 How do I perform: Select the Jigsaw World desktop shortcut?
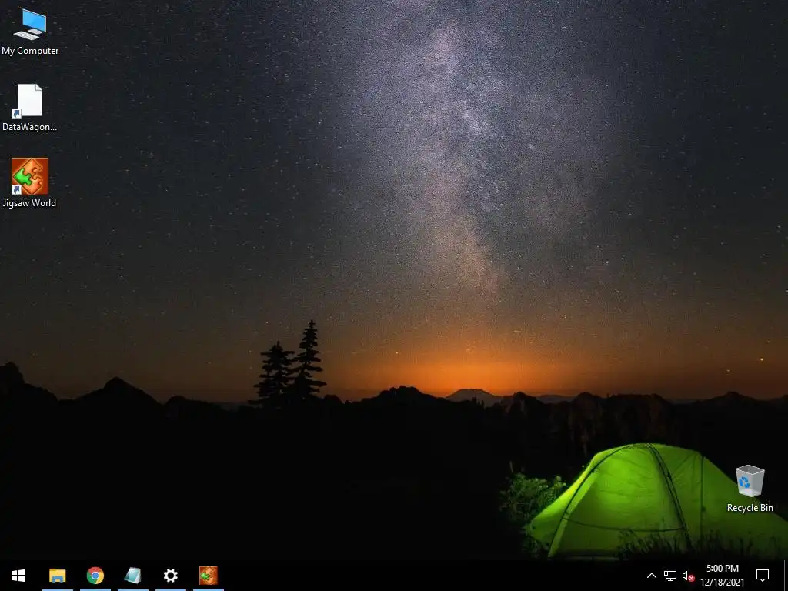[30, 183]
